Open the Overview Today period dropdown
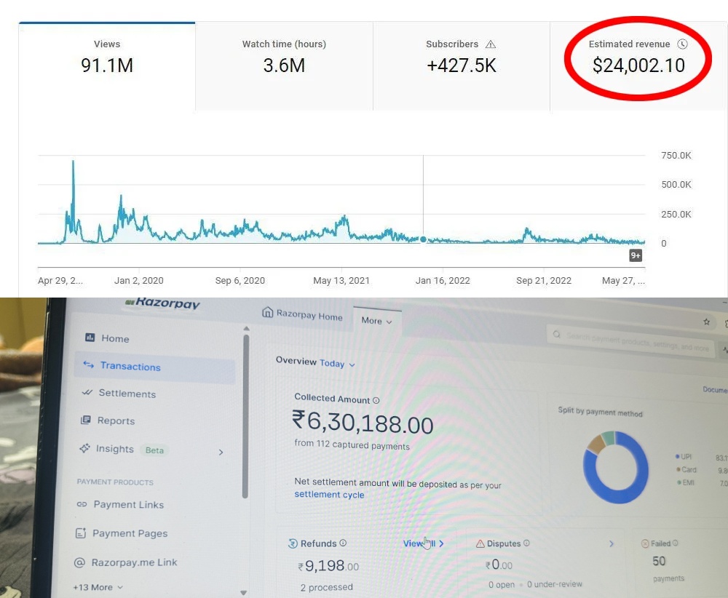This screenshot has height=598, width=728. click(x=337, y=364)
